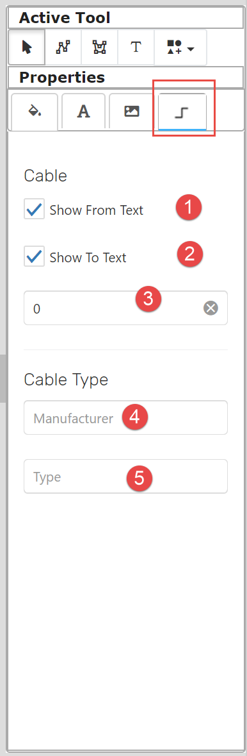The height and width of the screenshot is (756, 247).
Task: Switch to the letter A text tab
Action: coord(84,112)
